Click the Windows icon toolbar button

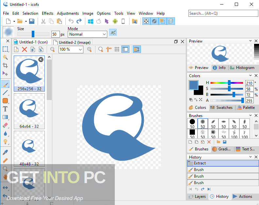click(x=91, y=21)
